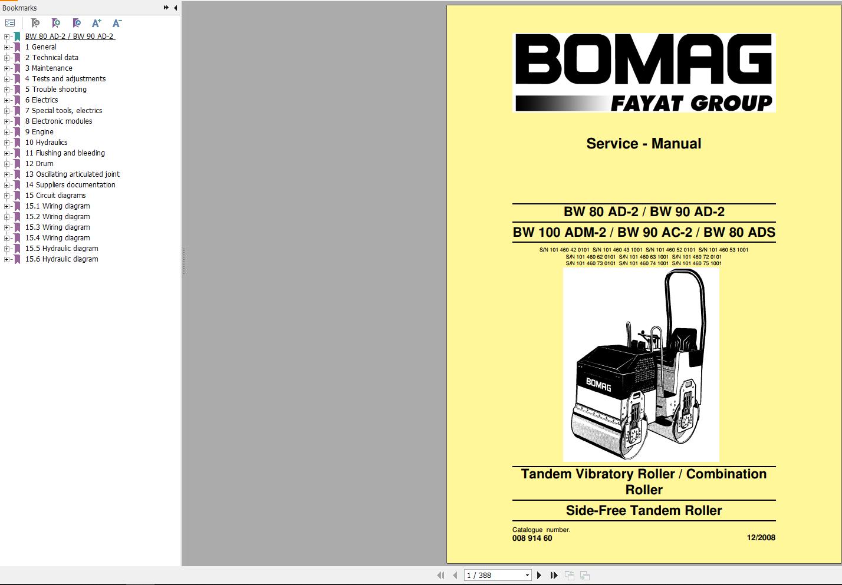Click the bookmark icon beside 10 Hydraulics
842x585 pixels.
point(17,143)
